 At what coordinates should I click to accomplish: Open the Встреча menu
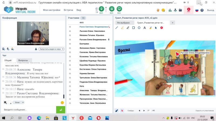click(x=68, y=10)
